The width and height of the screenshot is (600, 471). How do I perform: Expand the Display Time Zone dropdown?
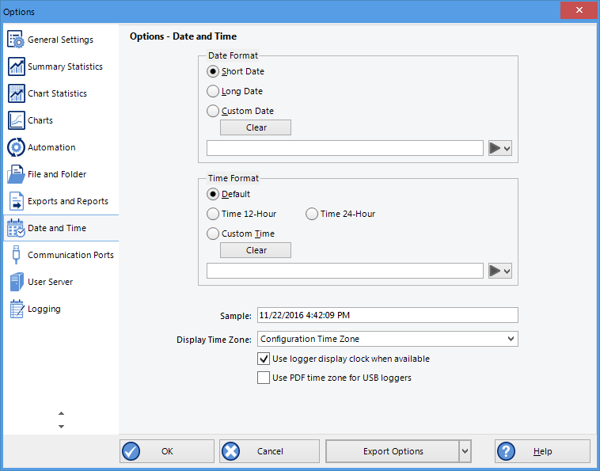click(509, 339)
